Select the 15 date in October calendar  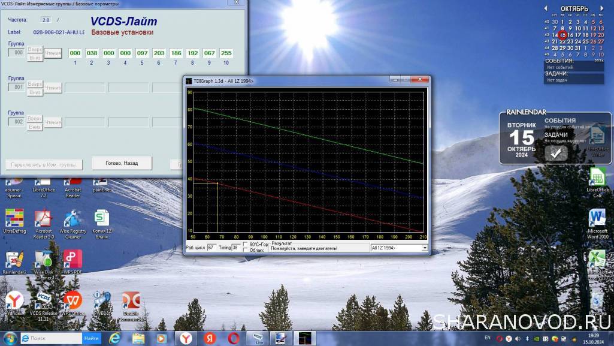tap(562, 35)
